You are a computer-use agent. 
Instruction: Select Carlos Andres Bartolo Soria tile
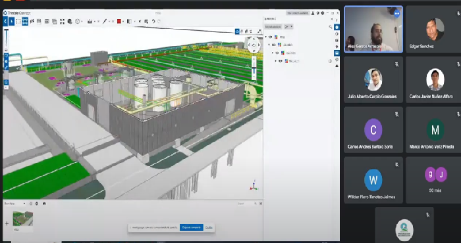pos(373,130)
